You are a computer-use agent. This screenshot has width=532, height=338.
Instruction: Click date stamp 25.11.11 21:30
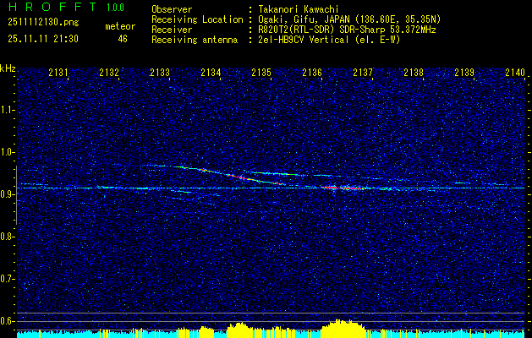tap(43, 39)
